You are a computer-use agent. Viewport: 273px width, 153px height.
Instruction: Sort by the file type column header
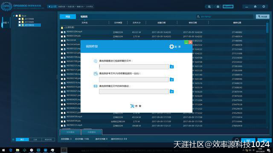click(x=118, y=23)
